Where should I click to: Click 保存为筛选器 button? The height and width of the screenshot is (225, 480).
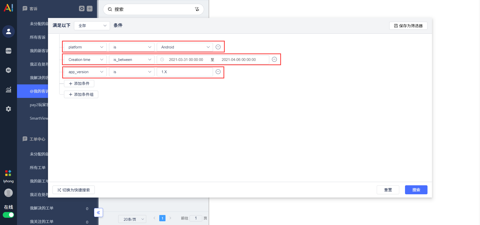click(x=408, y=26)
